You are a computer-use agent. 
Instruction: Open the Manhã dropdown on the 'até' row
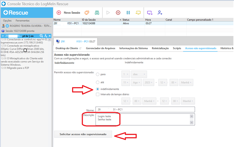(186, 82)
